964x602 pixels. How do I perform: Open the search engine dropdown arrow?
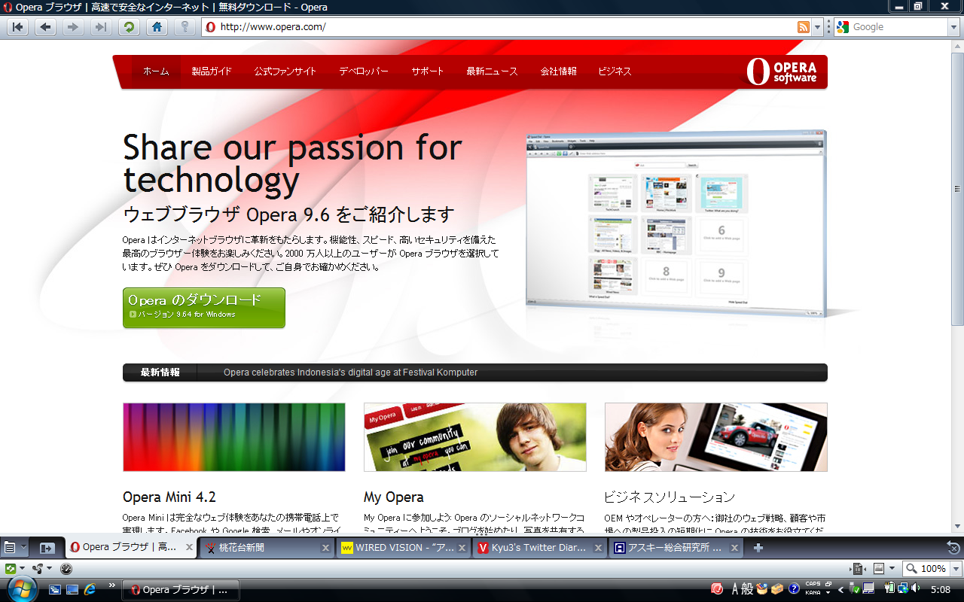[x=953, y=27]
